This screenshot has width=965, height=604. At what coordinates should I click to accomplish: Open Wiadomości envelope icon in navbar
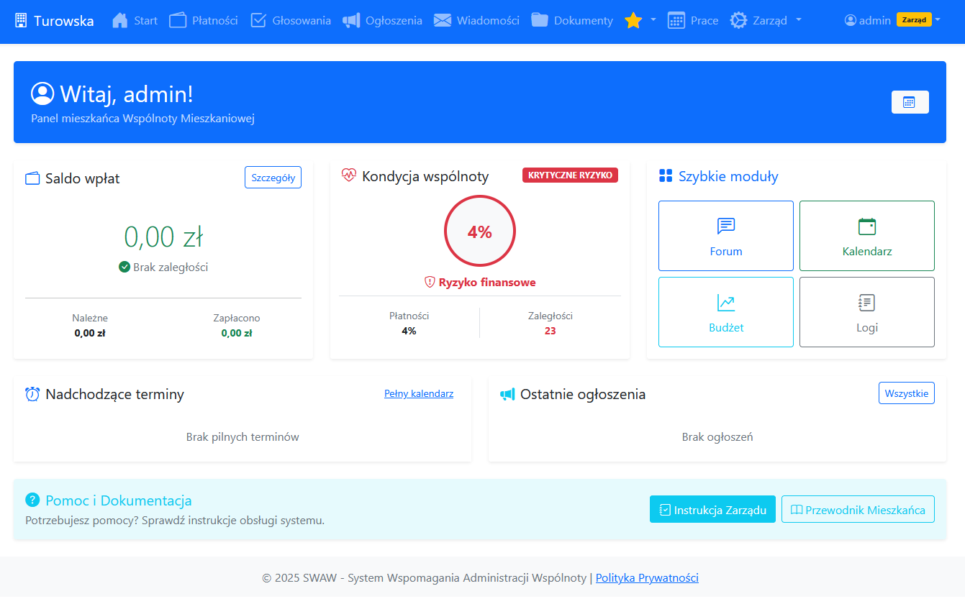click(443, 20)
